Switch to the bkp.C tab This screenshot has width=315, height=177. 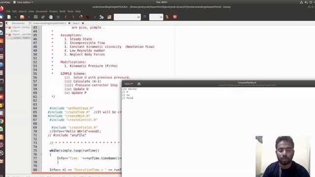(76, 23)
